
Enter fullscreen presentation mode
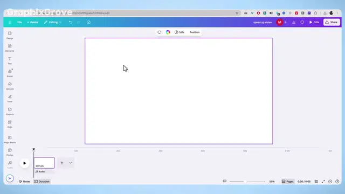323,182
